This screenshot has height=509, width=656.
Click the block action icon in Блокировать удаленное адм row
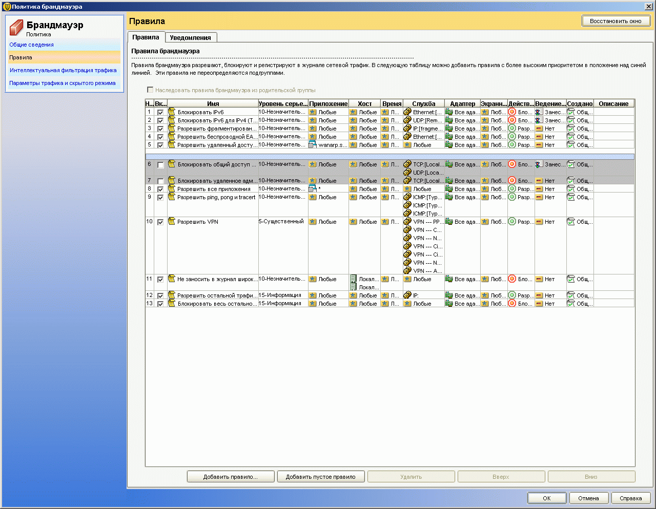512,180
